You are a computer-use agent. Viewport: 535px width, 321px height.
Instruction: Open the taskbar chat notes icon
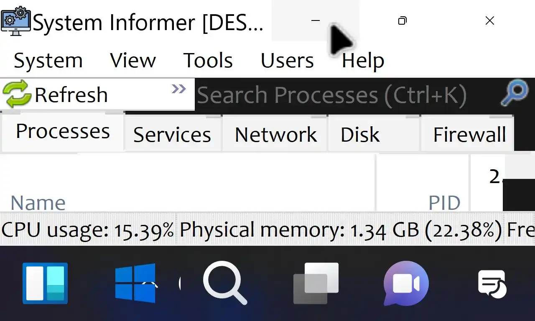pos(492,284)
